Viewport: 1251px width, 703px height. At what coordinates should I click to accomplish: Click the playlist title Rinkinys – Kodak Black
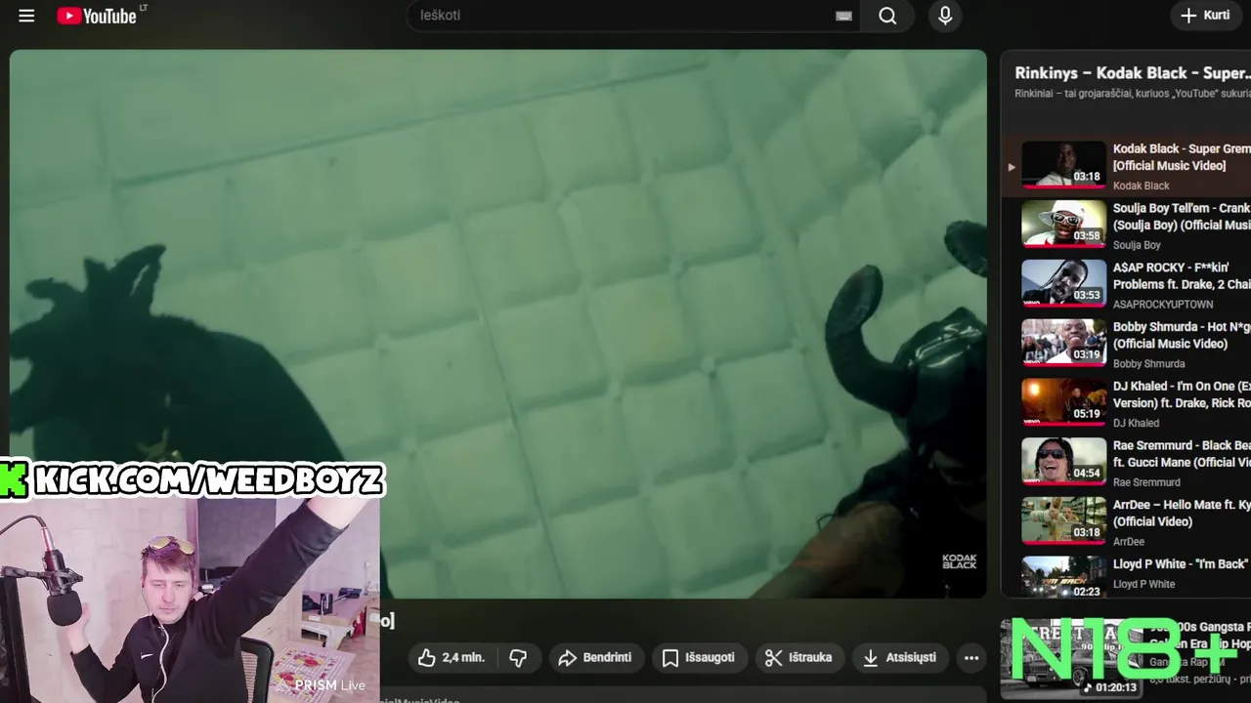click(x=1132, y=73)
